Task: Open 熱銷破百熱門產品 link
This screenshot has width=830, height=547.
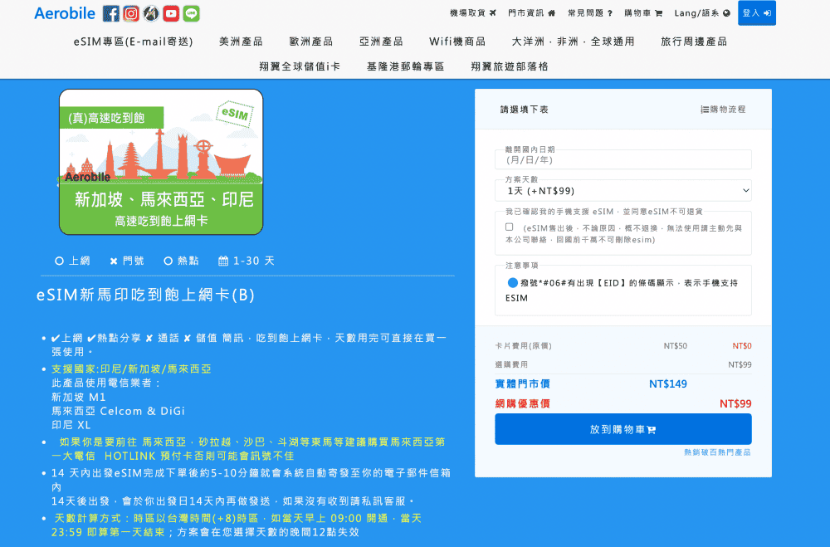Action: [x=717, y=452]
